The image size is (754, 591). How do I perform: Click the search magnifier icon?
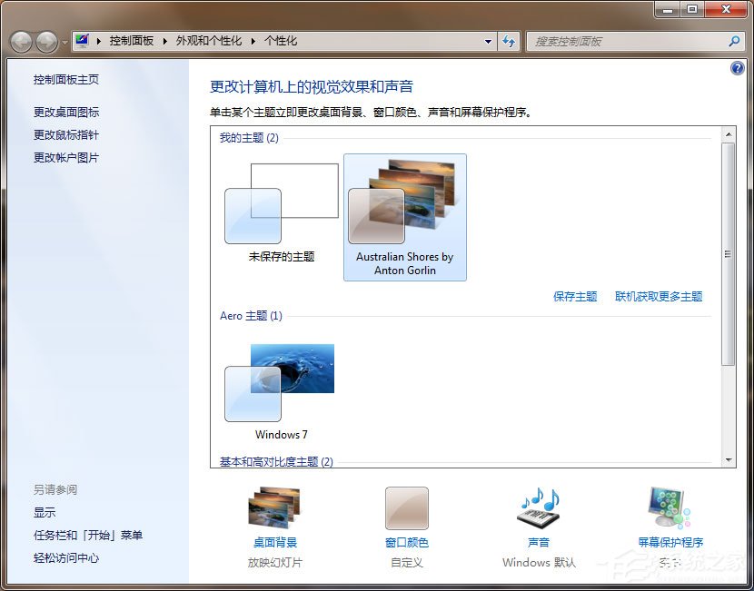pos(733,41)
